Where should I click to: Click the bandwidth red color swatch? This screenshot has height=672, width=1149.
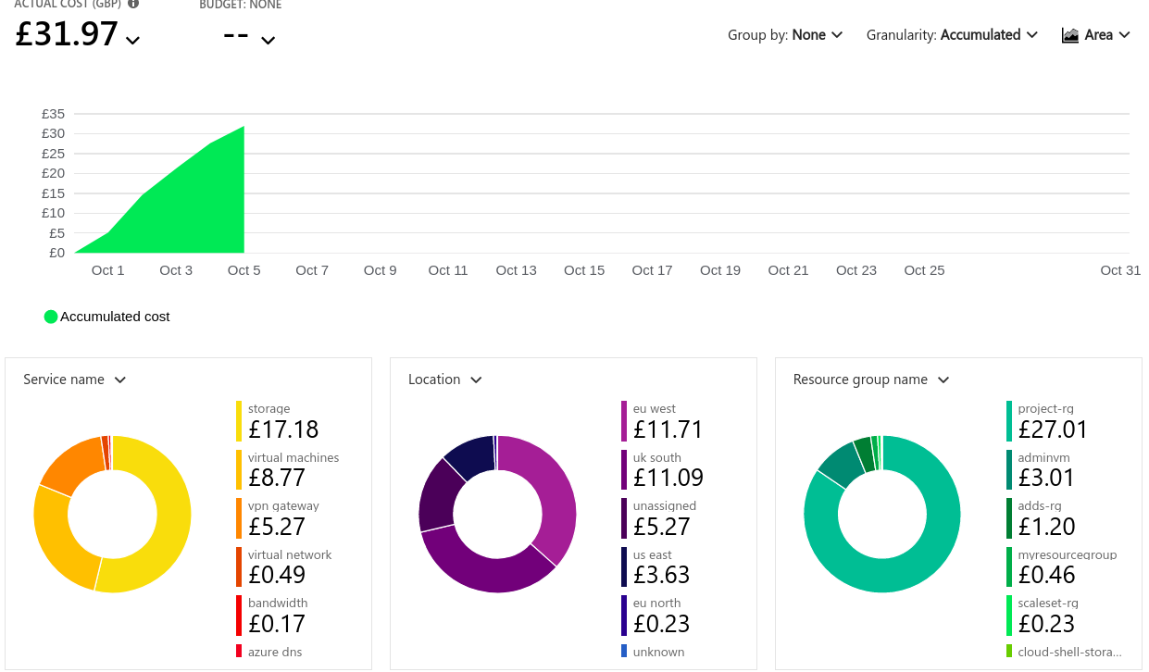(x=239, y=616)
